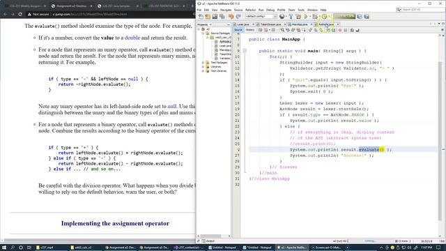
Task: Open the Navigate menu in NetBeans
Action: coord(226,10)
